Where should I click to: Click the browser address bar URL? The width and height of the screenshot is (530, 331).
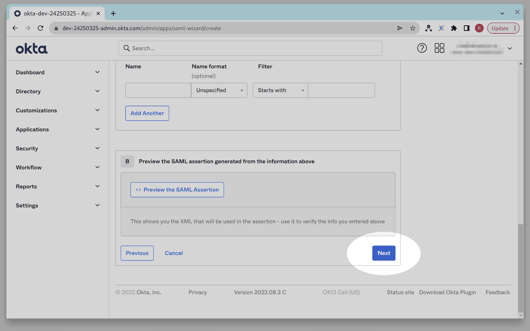(x=142, y=28)
